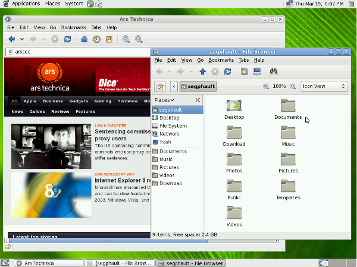Click the zoom out magnifier in the browser toolbar

pyautogui.click(x=126, y=39)
